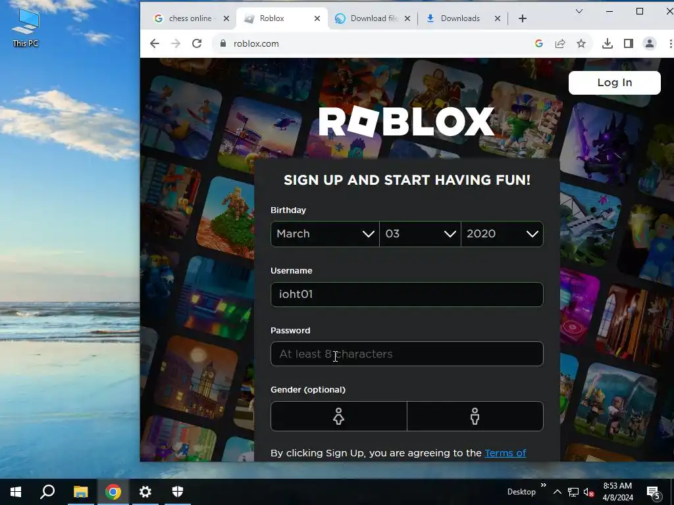View site information padlock icon

pyautogui.click(x=222, y=43)
